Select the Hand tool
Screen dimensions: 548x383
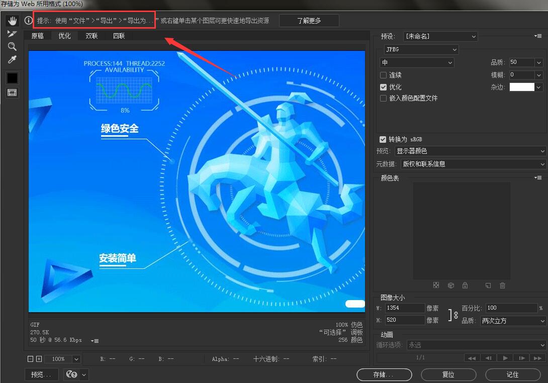(x=12, y=20)
